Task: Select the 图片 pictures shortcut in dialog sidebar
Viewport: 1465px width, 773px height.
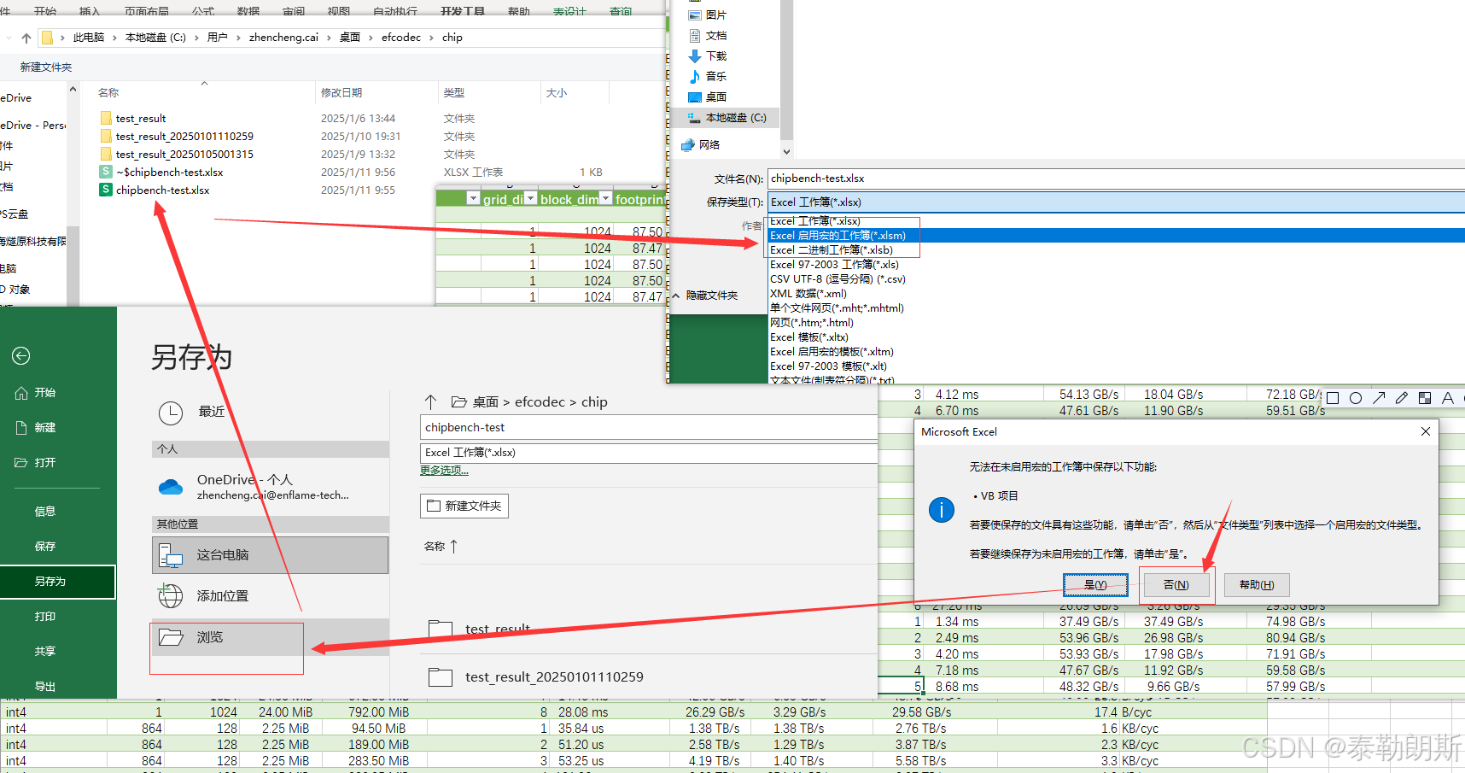Action: pyautogui.click(x=708, y=15)
